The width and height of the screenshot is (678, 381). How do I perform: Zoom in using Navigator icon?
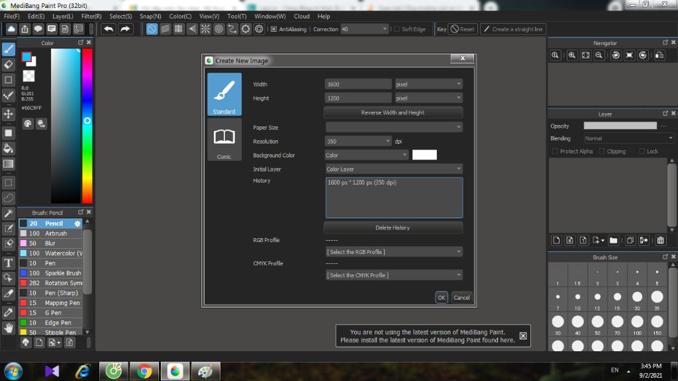coord(572,56)
